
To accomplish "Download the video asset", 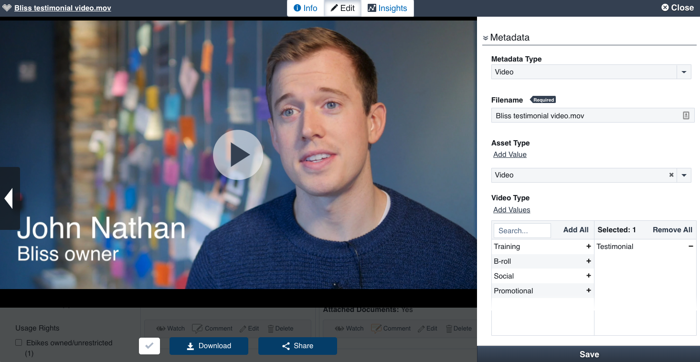I will pyautogui.click(x=209, y=346).
